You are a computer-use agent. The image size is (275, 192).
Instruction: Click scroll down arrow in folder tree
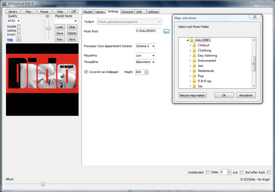(254, 86)
